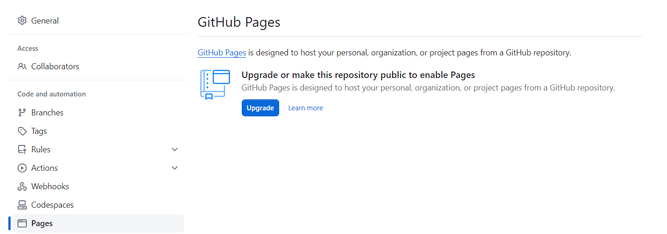Open the Collaborators settings page
Screen dimensions: 667x234
coord(98,66)
